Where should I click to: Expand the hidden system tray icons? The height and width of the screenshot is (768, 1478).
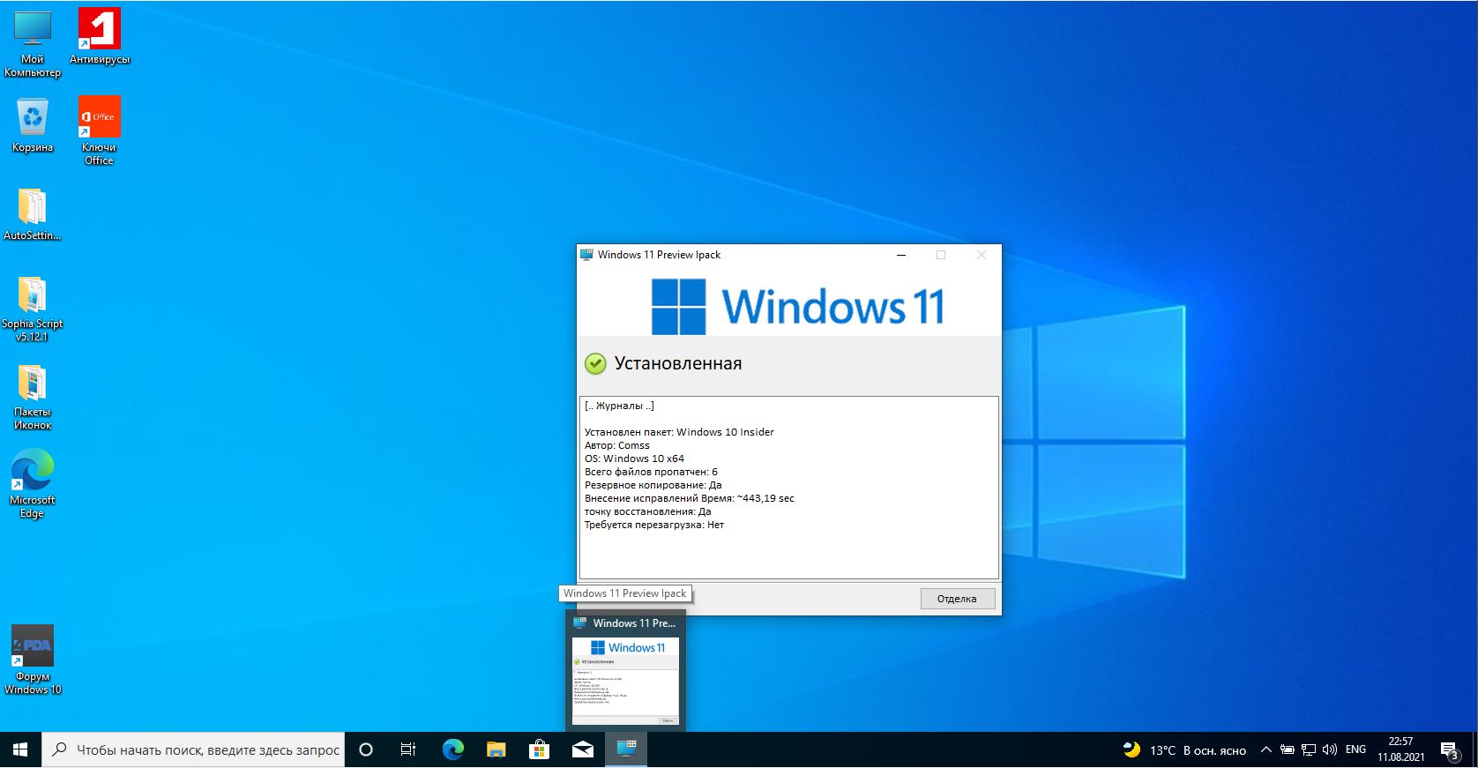(1265, 749)
